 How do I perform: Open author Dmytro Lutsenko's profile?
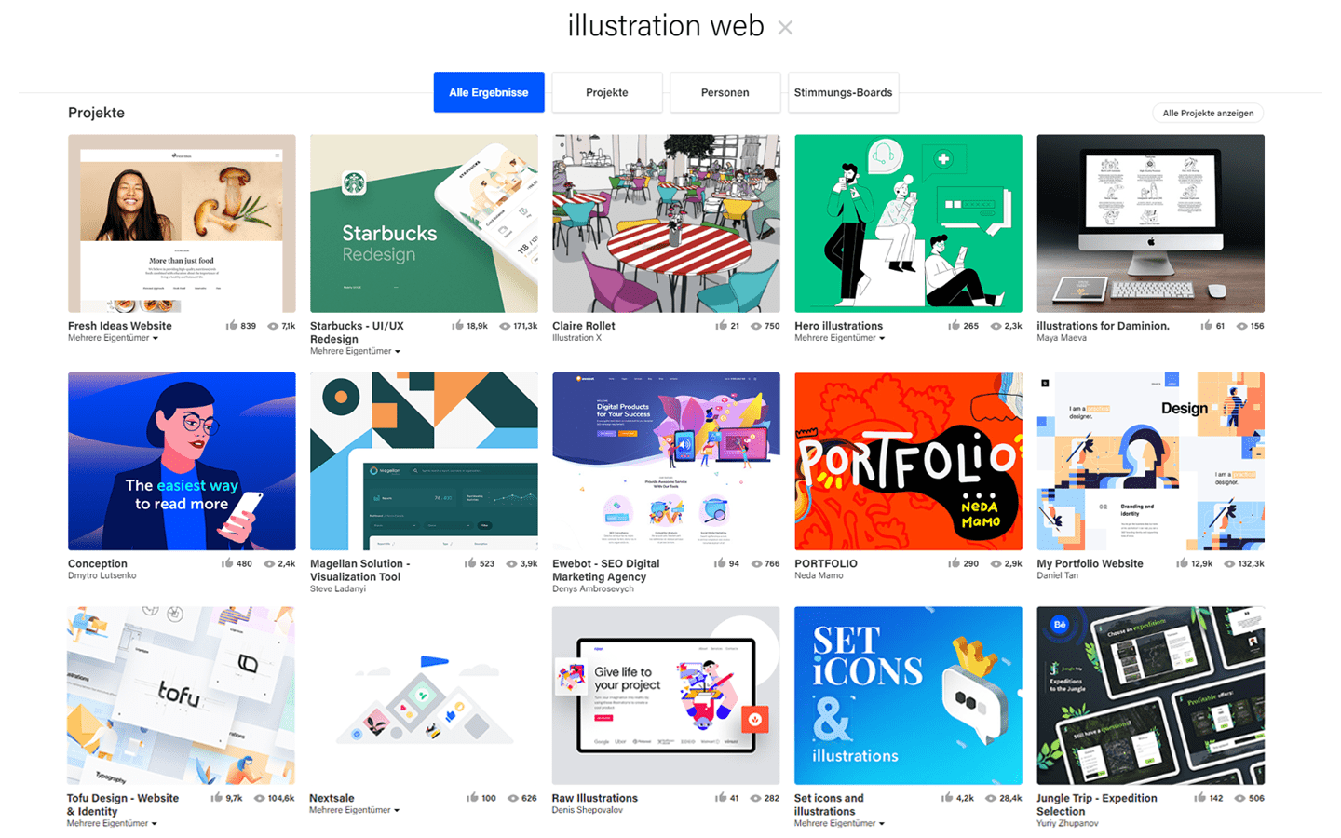102,575
